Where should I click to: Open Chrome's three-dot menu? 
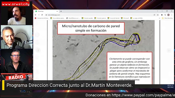[172, 15]
